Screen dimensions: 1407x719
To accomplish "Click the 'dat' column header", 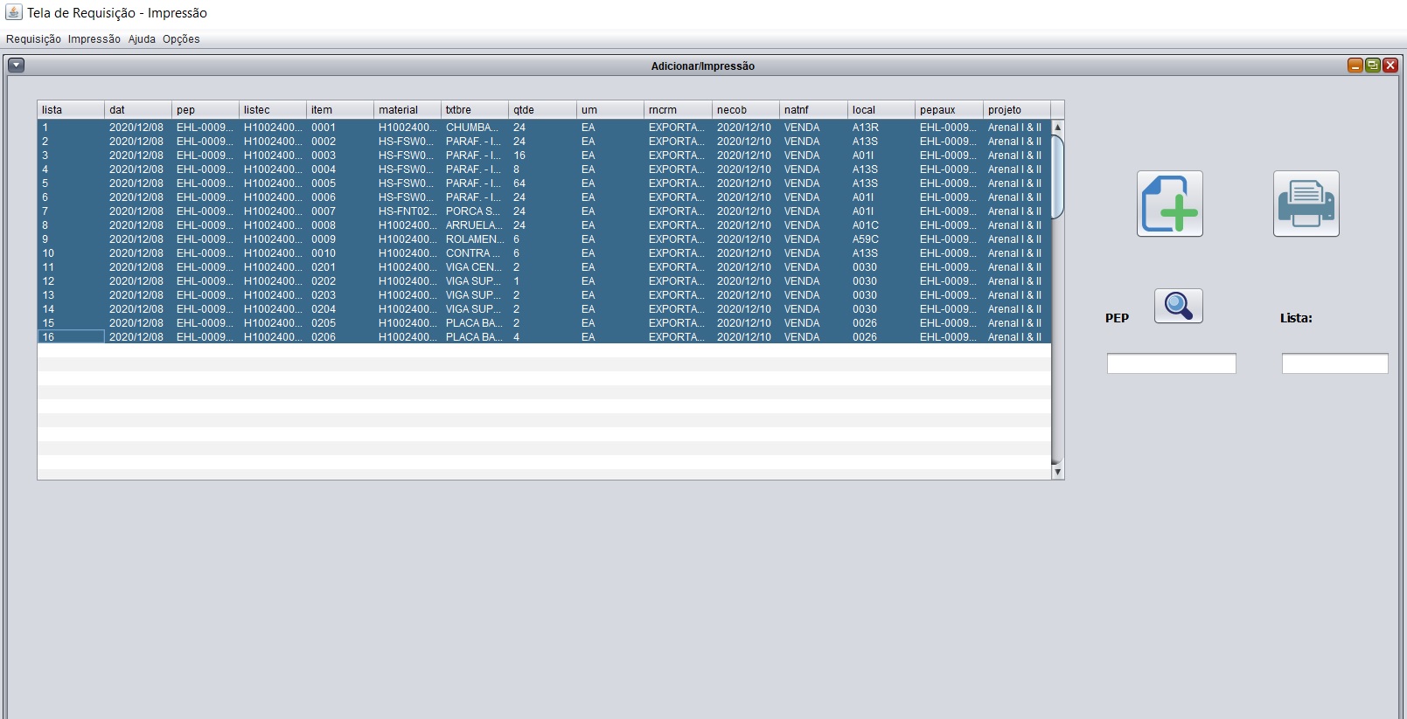I will pos(138,110).
